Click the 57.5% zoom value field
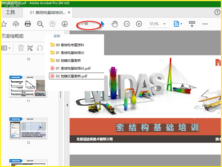This screenshot has width=222, height=167. point(154,24)
